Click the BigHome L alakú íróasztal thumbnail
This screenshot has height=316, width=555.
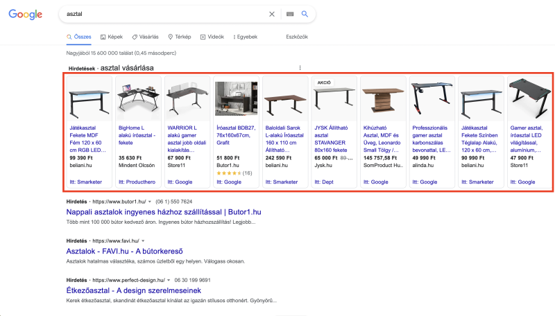tap(138, 98)
